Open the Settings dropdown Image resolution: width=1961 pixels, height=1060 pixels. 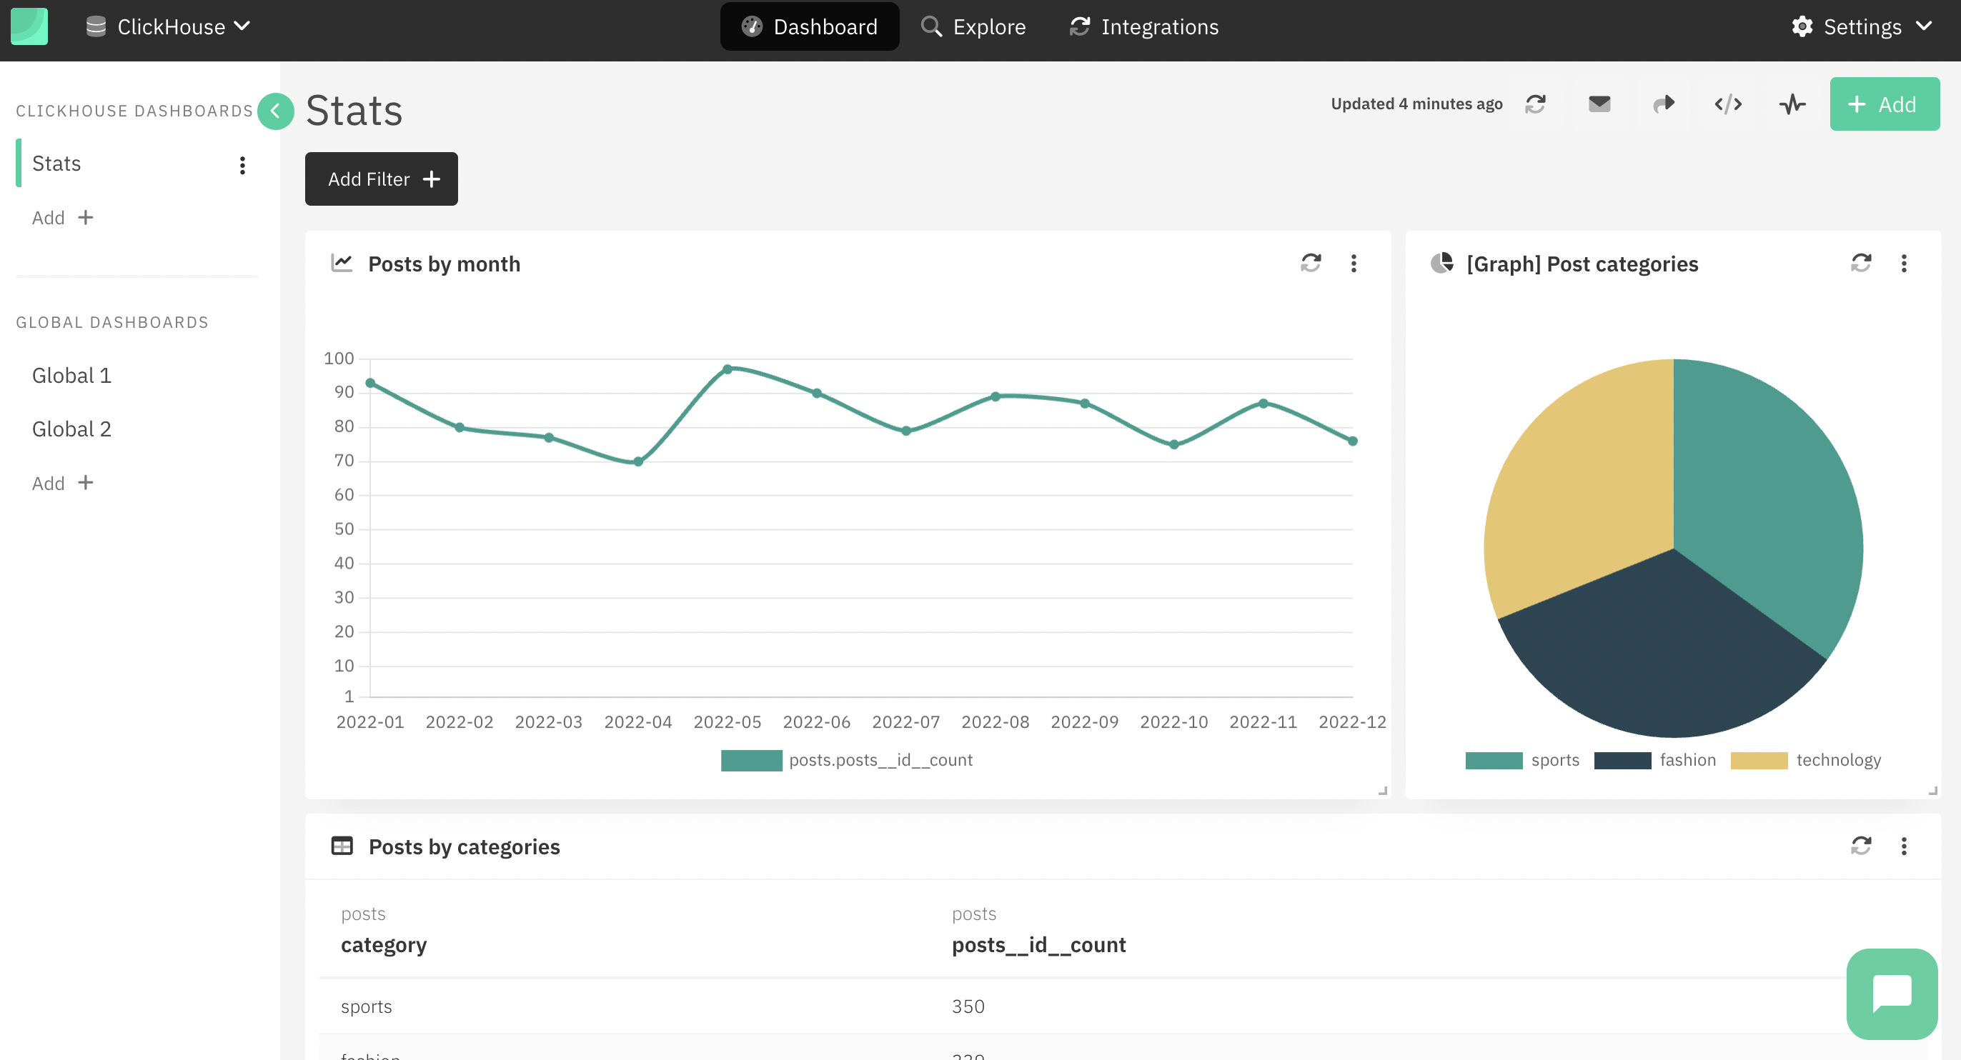click(x=1862, y=26)
